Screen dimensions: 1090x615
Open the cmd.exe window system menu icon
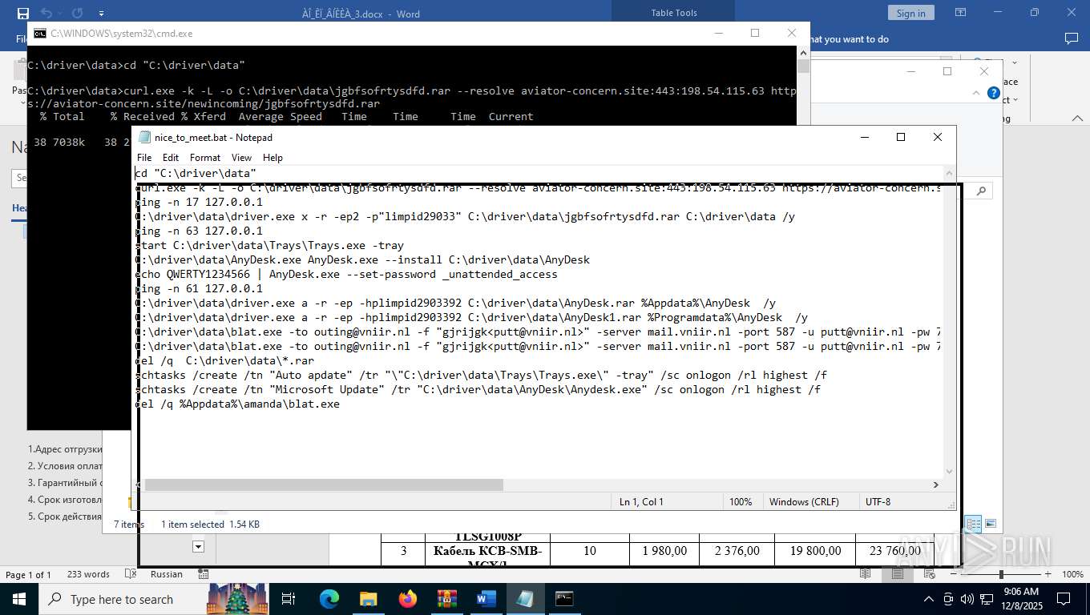pyautogui.click(x=39, y=34)
